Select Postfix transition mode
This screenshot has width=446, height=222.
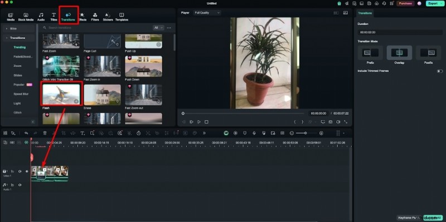click(x=428, y=53)
